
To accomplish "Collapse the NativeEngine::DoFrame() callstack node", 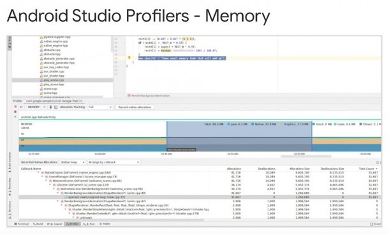I will click(x=38, y=172).
